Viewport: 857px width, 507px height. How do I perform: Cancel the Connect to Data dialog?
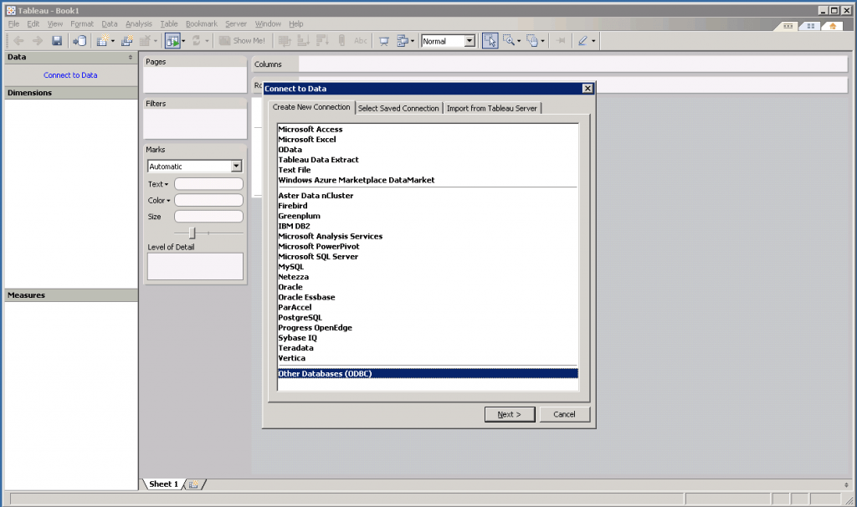(x=564, y=414)
